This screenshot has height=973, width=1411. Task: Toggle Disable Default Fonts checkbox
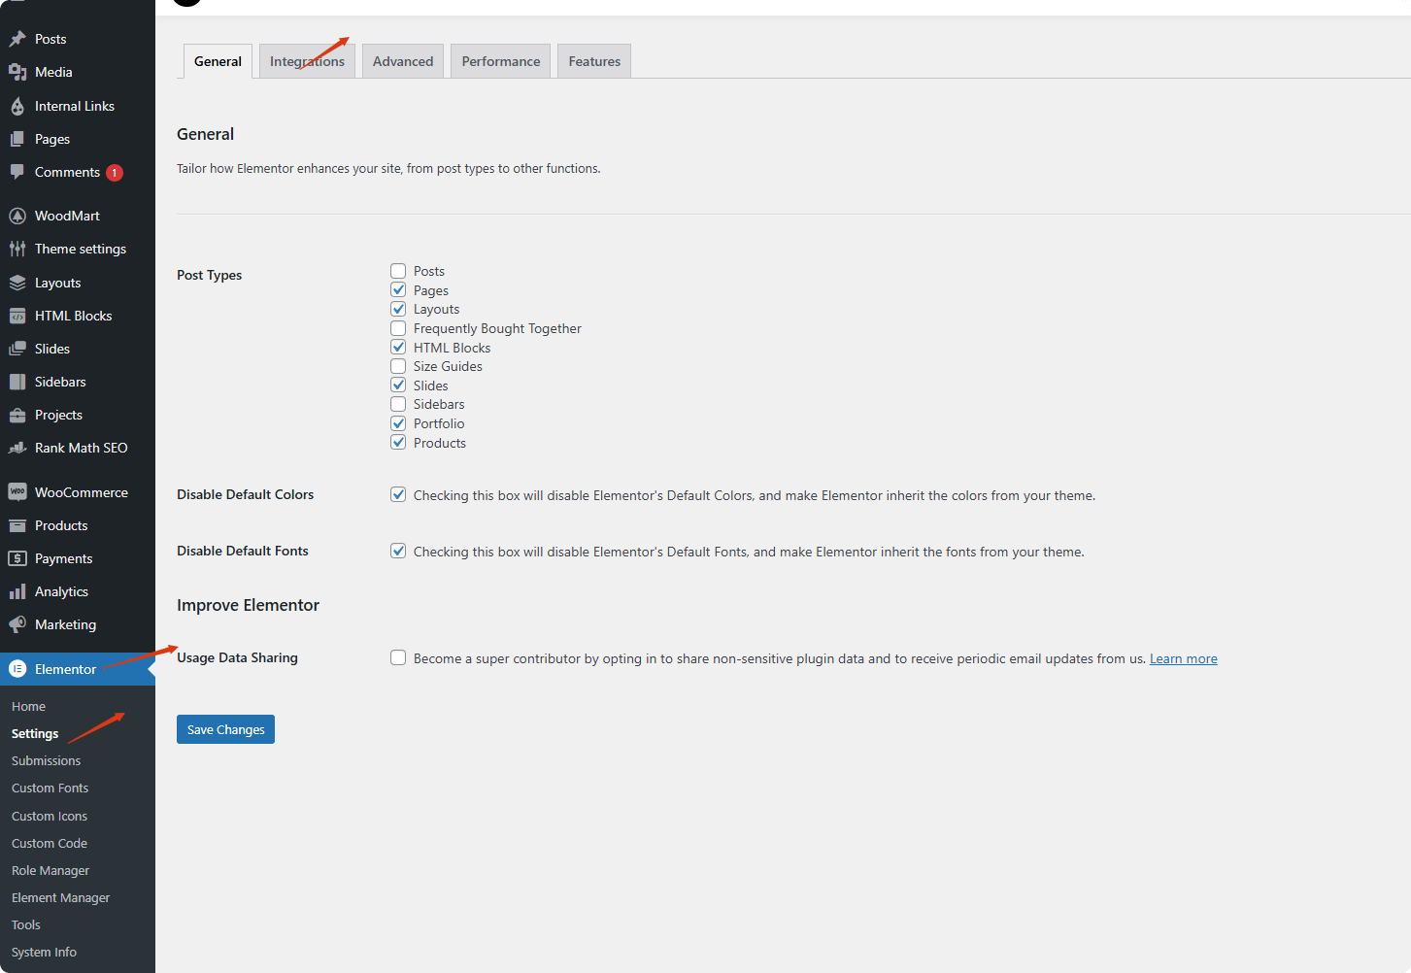(x=398, y=551)
